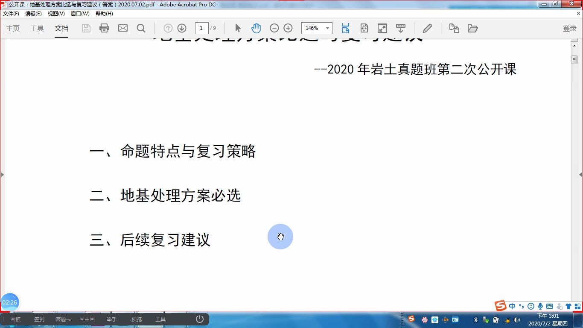Click the share file copy icon

point(454,28)
